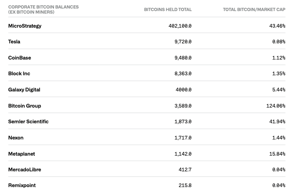Open the Block Inc entry
The image size is (298, 196).
(19, 74)
